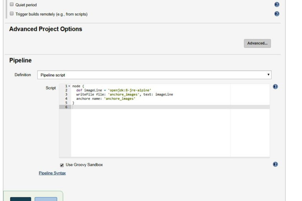This screenshot has height=201, width=302.
Task: Click 'anchore name:' line in script editor
Action: click(x=106, y=99)
